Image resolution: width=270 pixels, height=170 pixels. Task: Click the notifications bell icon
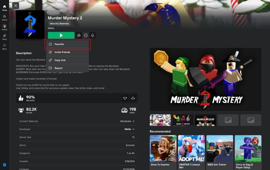coord(92,35)
